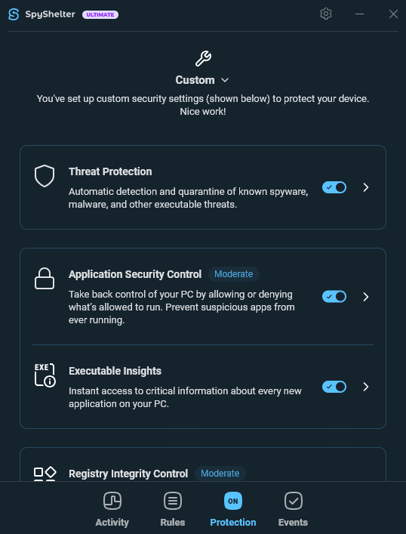Click the ULTIMATE edition badge
Viewport: 406px width, 534px height.
[100, 14]
